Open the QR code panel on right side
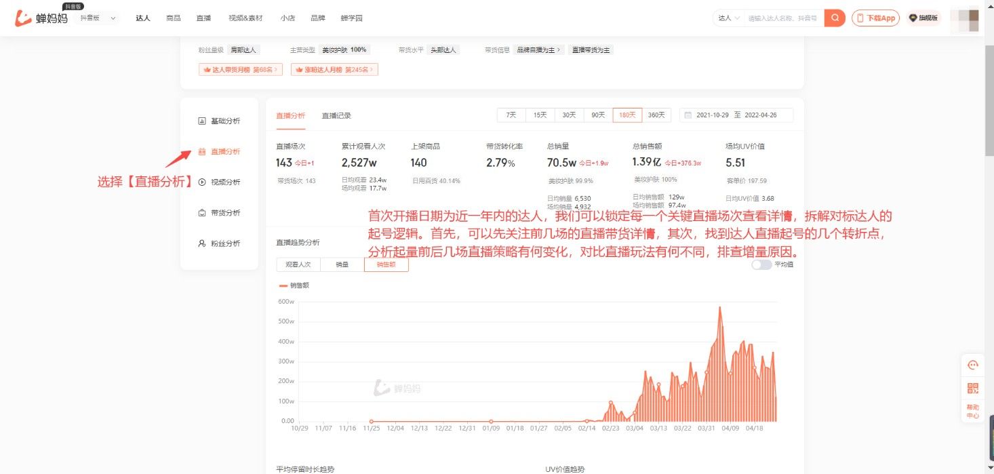The width and height of the screenshot is (994, 474). pos(973,388)
